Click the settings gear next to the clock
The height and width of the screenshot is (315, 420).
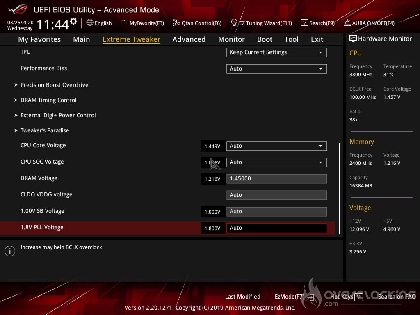click(x=73, y=21)
